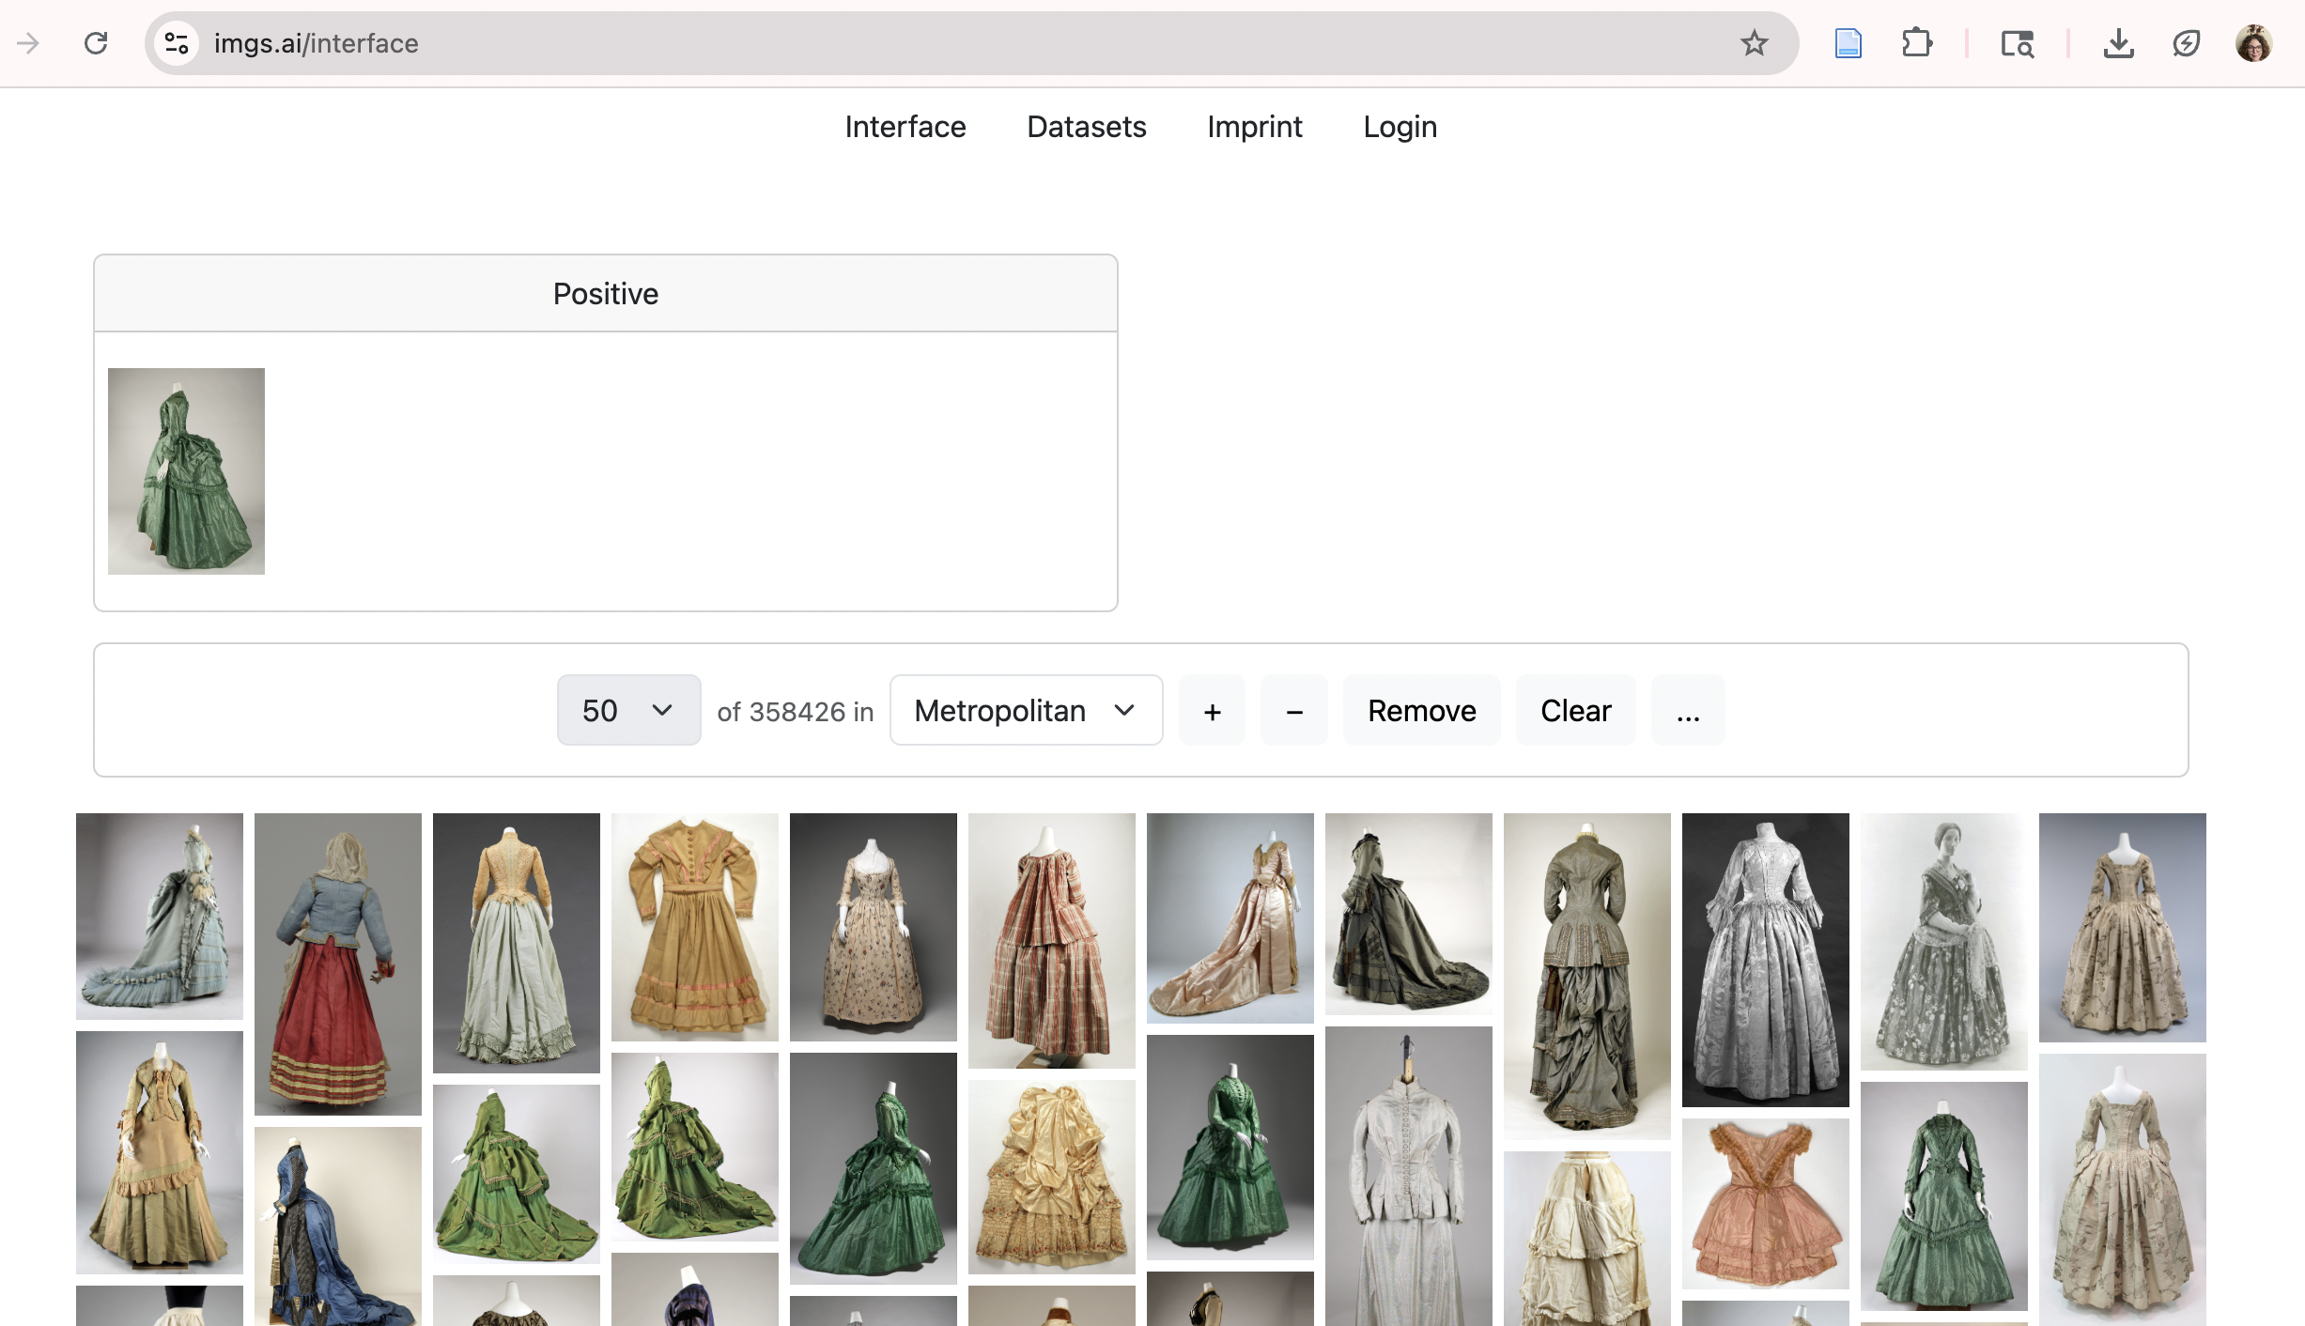Select the white buttoned jacket dress thumbnail

pos(1409,1177)
